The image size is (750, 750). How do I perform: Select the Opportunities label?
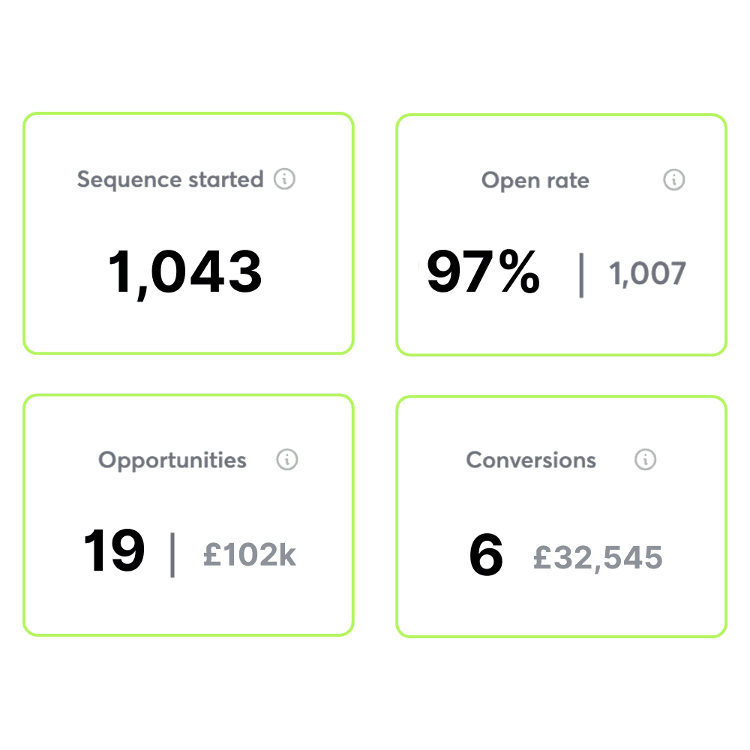click(x=172, y=460)
